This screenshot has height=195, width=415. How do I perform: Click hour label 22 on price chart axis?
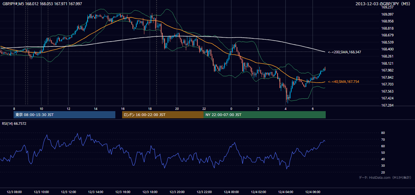pyautogui.click(x=204, y=109)
